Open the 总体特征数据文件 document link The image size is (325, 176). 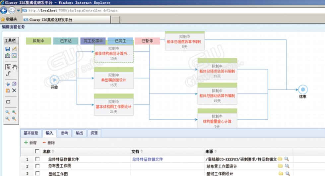point(147,159)
